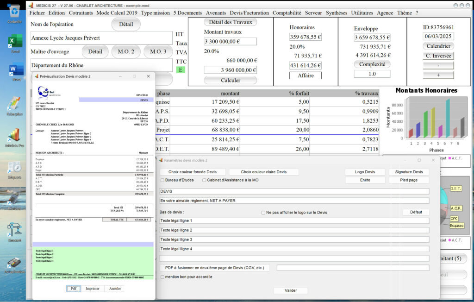Open the Séquora desktop shortcut

[14, 170]
